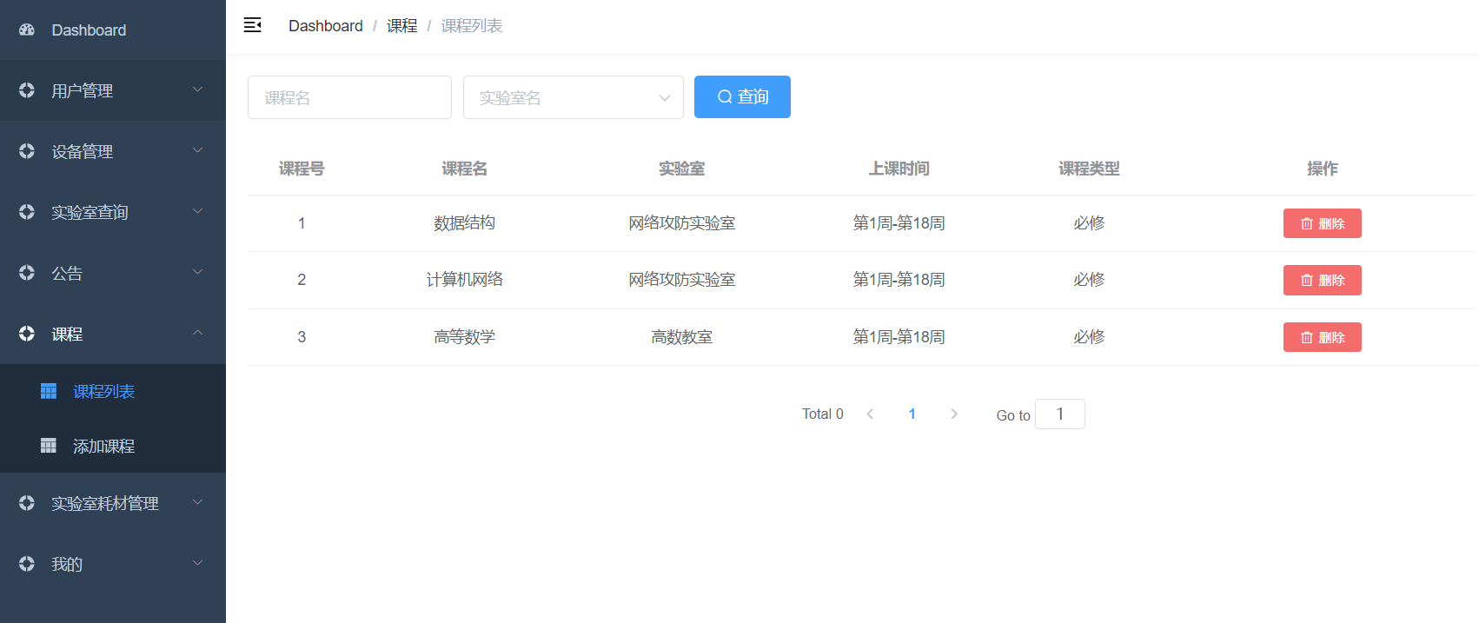Click the 高数教室 lab cell
This screenshot has height=623, width=1479.
pos(682,337)
